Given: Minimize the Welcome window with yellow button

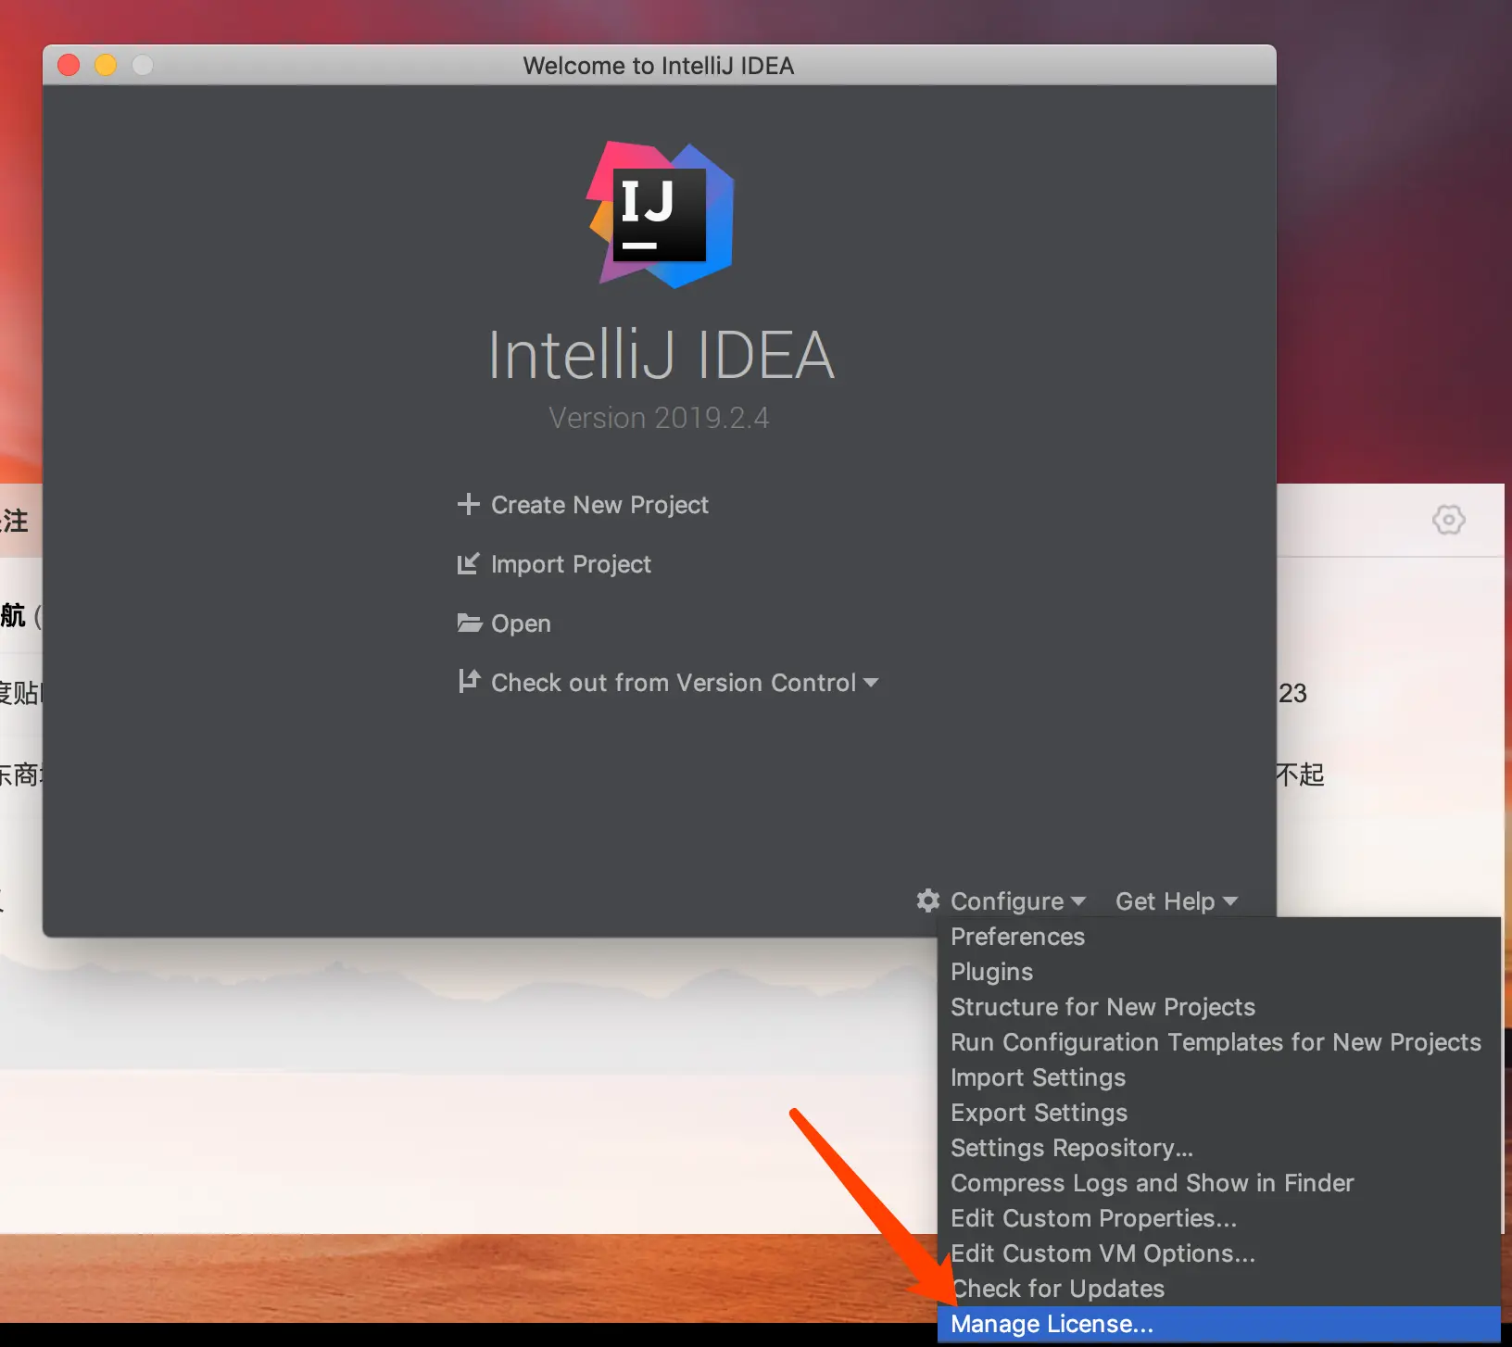Looking at the screenshot, I should coord(106,65).
